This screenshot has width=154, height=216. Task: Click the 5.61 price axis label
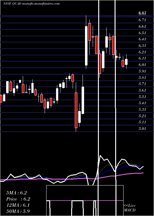(x=142, y=90)
